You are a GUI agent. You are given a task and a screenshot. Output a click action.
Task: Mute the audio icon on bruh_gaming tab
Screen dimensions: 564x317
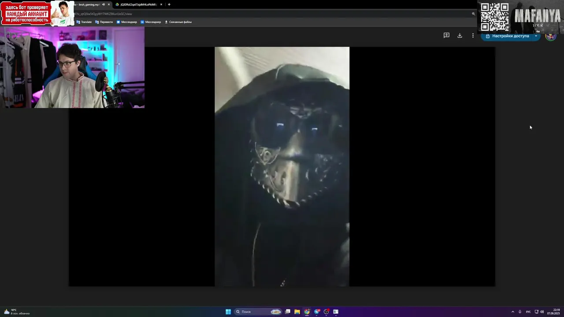tap(104, 4)
